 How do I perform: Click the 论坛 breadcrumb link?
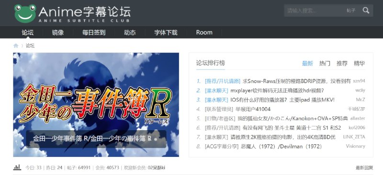click(x=30, y=46)
